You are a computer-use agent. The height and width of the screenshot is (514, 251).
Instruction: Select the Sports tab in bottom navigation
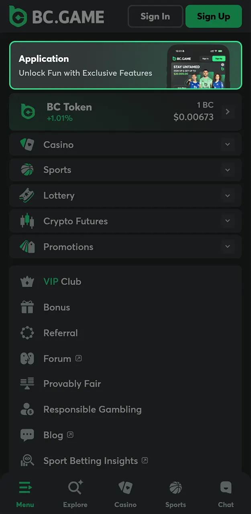[175, 494]
